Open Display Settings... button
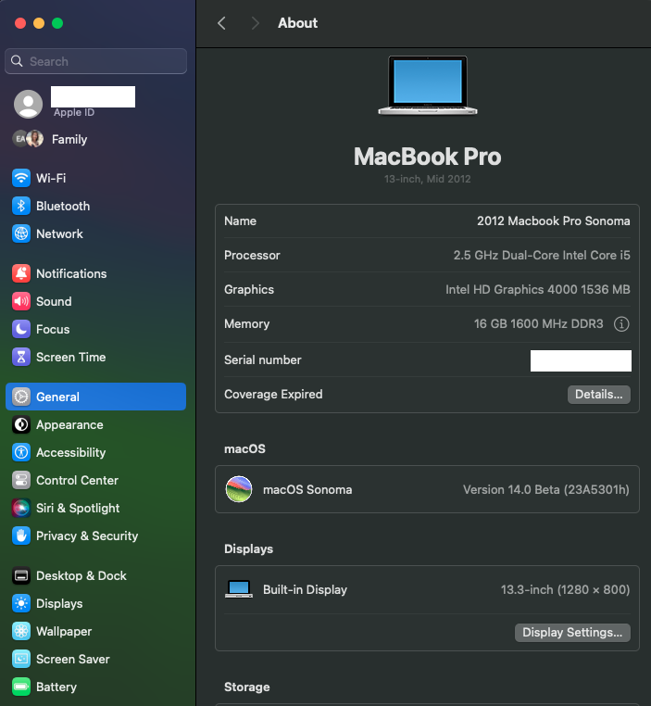 572,633
